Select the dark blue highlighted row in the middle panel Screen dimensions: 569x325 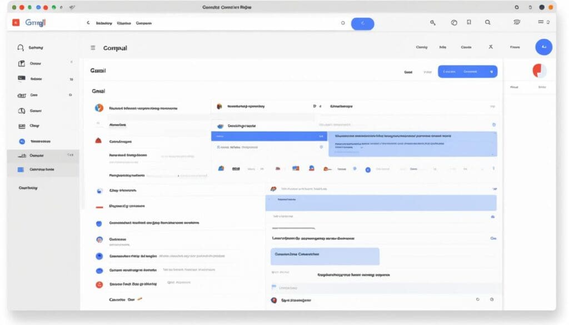[x=269, y=136]
